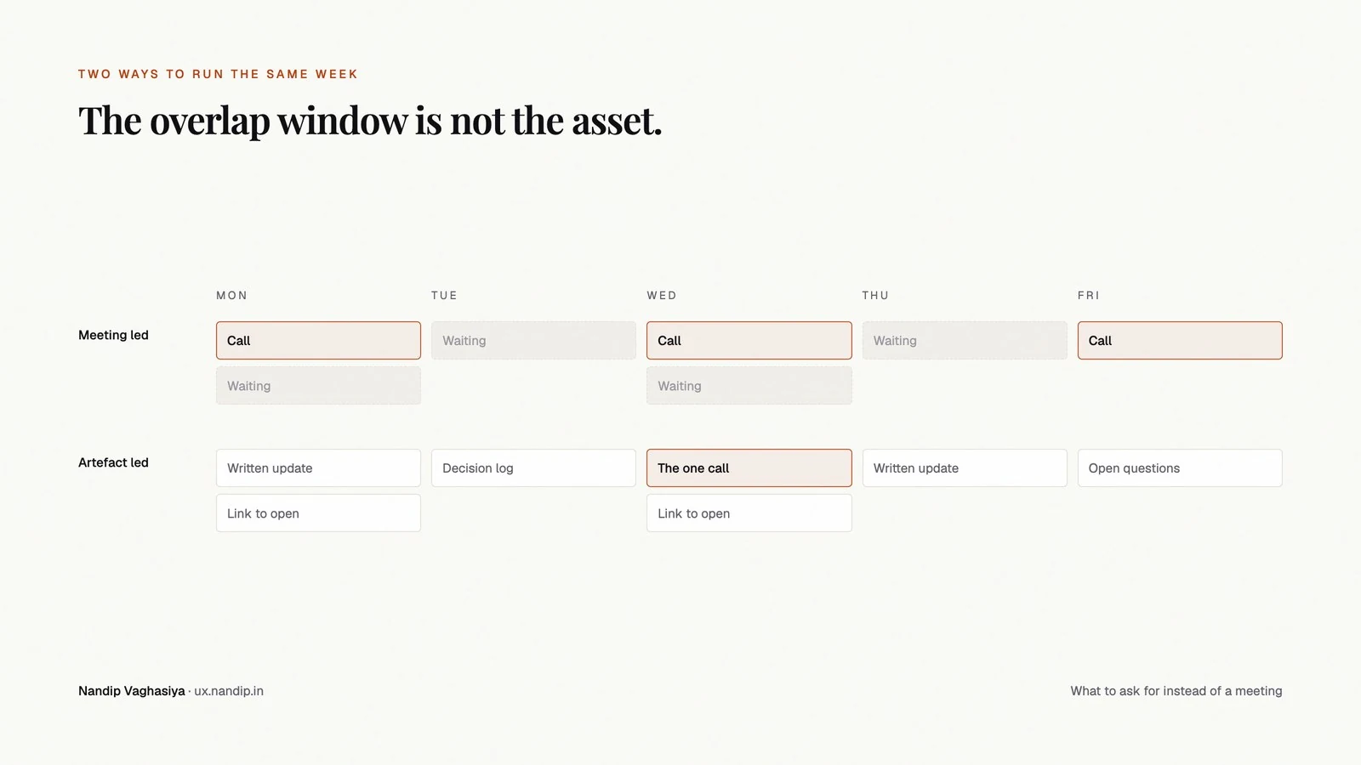
Task: Select the Open questions card
Action: click(x=1180, y=468)
